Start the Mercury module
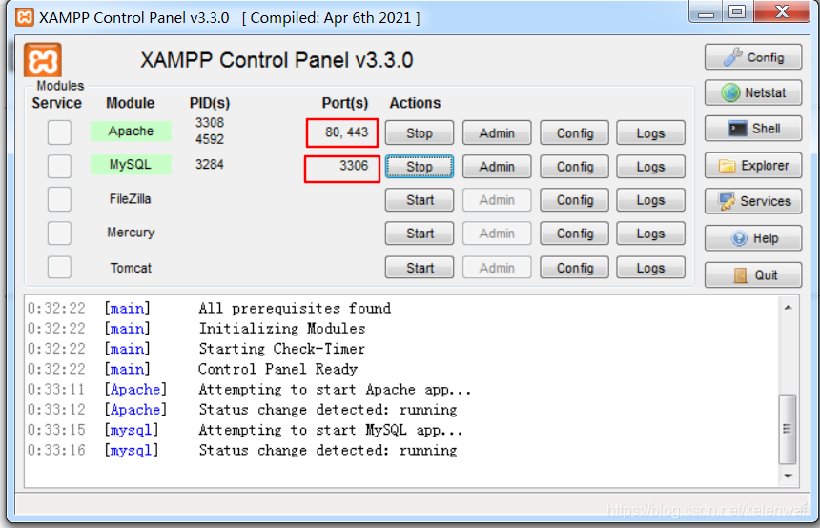Viewport: 820px width, 528px height. coord(420,234)
